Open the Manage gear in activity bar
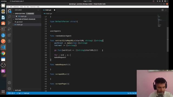 [x=9, y=89]
